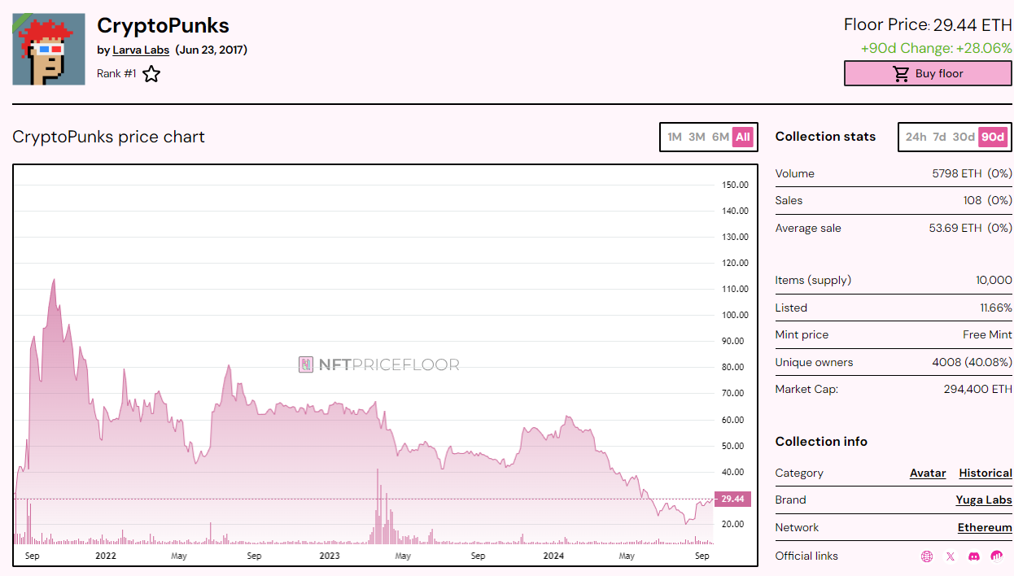
Task: Switch price chart to 6M range
Action: click(x=720, y=137)
